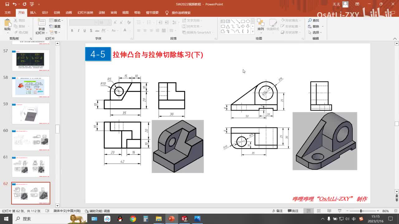
Task: Start slideshow from beginning icon in quick access toolbar
Action: pyautogui.click(x=31, y=4)
